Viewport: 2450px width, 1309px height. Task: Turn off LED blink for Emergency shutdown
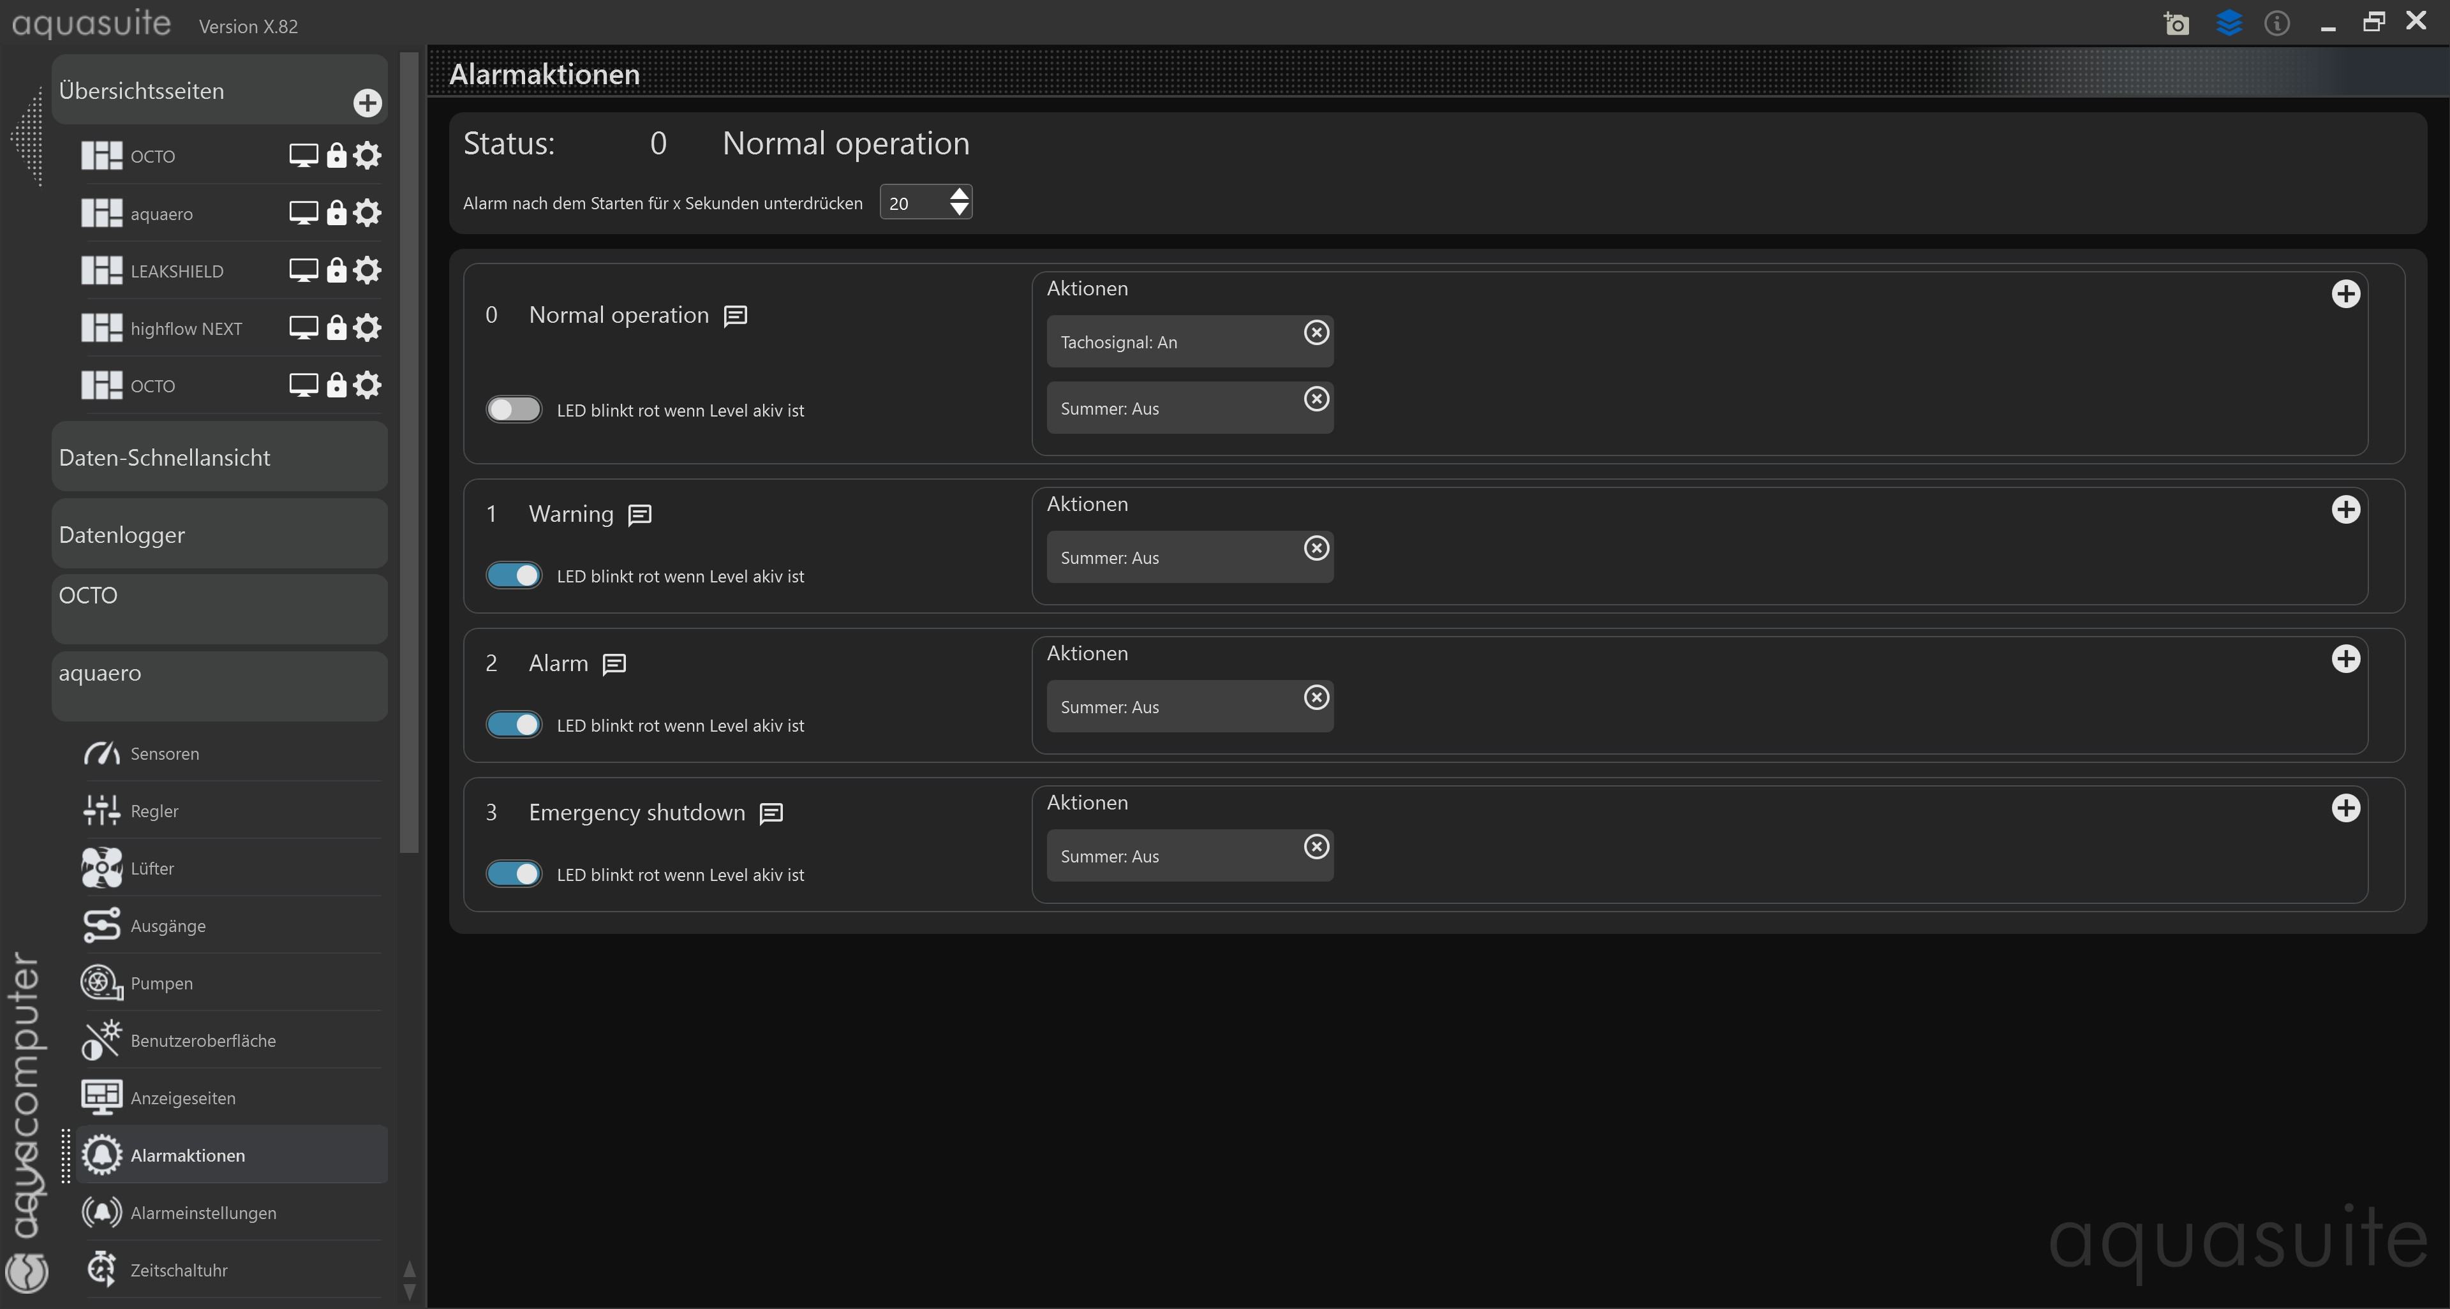514,873
